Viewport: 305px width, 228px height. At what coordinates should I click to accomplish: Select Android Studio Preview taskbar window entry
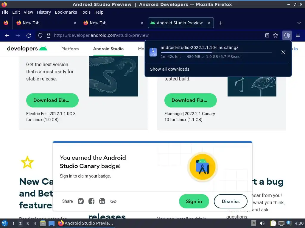click(x=86, y=223)
